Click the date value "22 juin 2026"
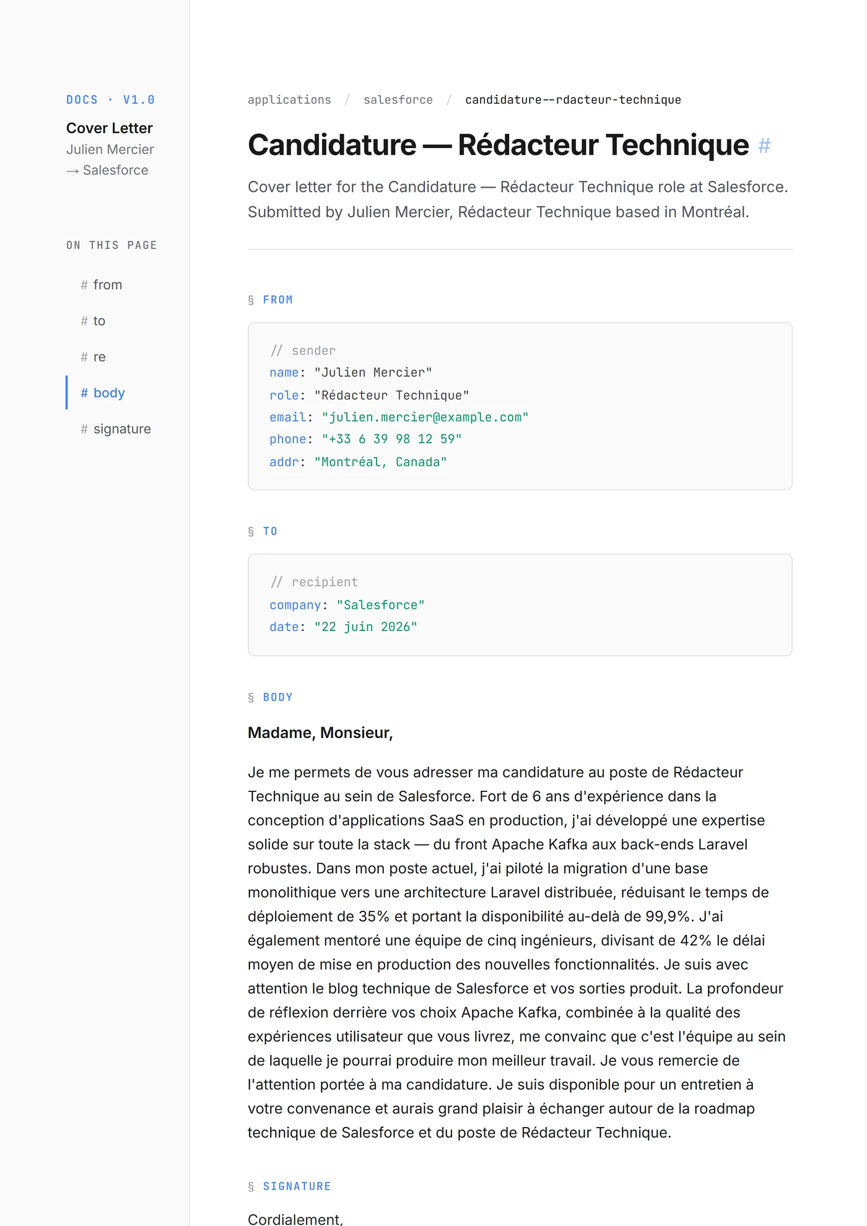The width and height of the screenshot is (867, 1226). point(365,627)
